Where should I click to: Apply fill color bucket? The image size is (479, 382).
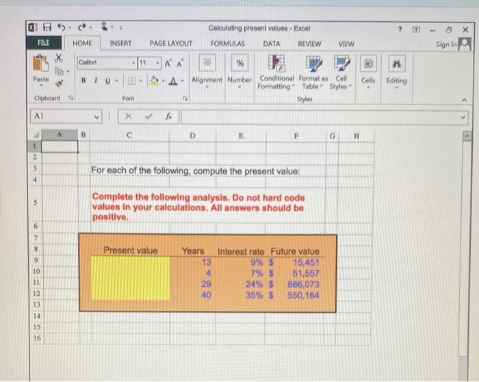(155, 81)
